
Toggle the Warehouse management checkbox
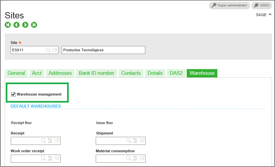tap(13, 95)
